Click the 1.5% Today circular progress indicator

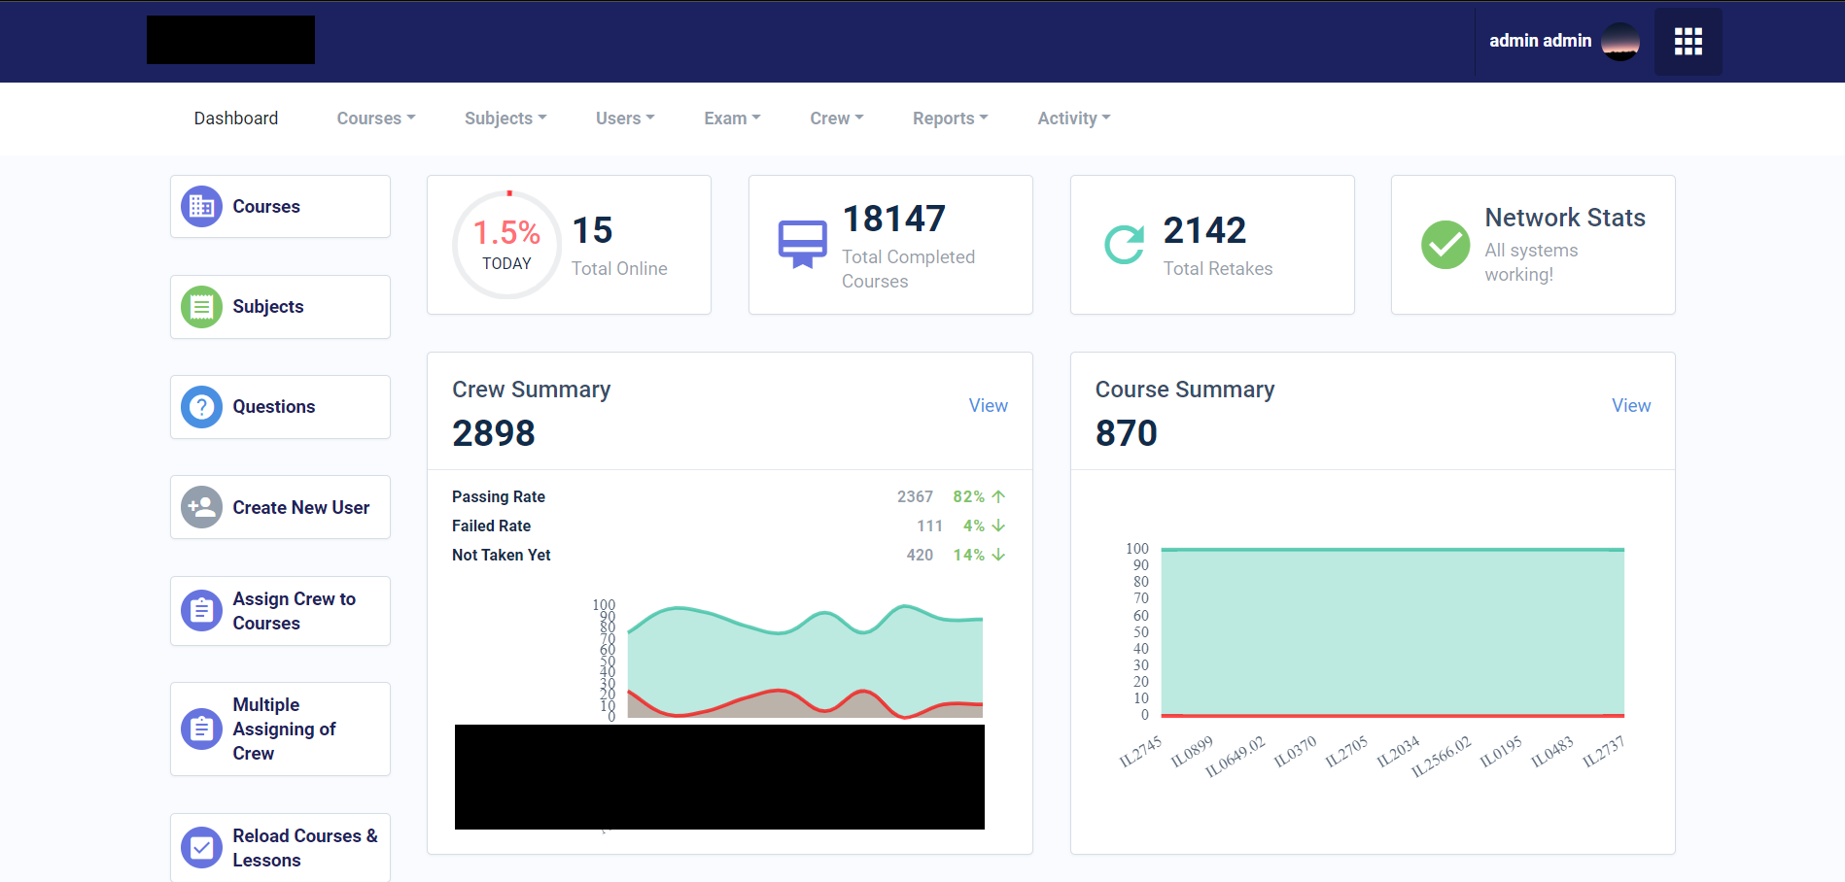click(506, 245)
